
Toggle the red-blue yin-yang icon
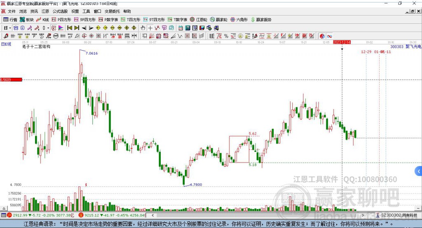322,36
